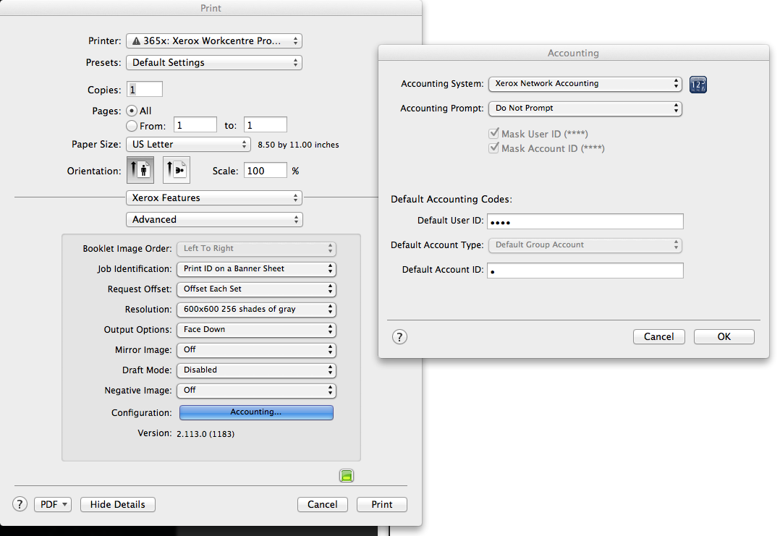Open the Accounting System dropdown
The height and width of the screenshot is (536, 780).
585,84
